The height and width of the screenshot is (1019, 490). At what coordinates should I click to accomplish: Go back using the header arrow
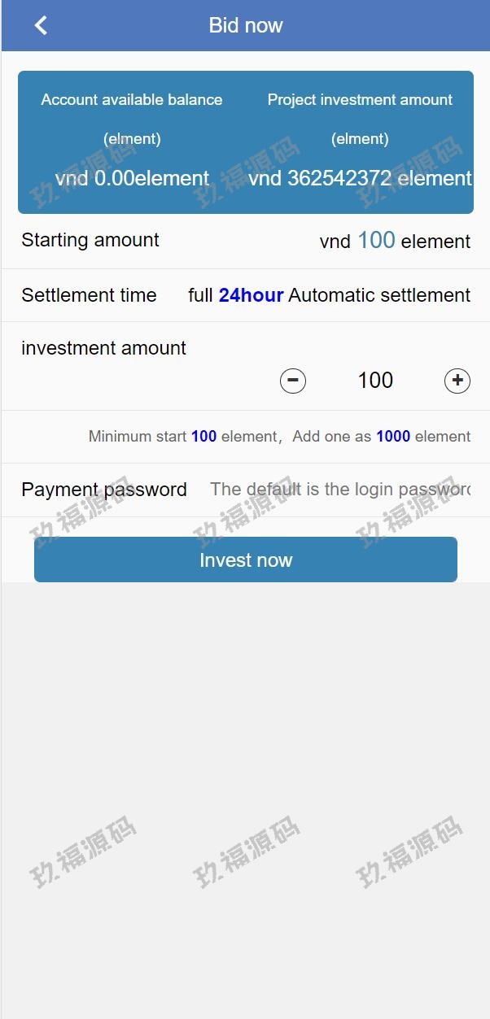coord(41,25)
